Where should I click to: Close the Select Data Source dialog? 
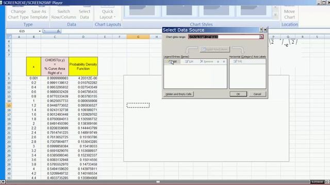[265, 30]
